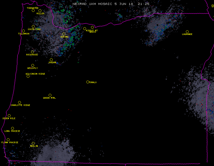Click the Long Prairie station circle
The image size is (214, 166).
[x=12, y=128]
